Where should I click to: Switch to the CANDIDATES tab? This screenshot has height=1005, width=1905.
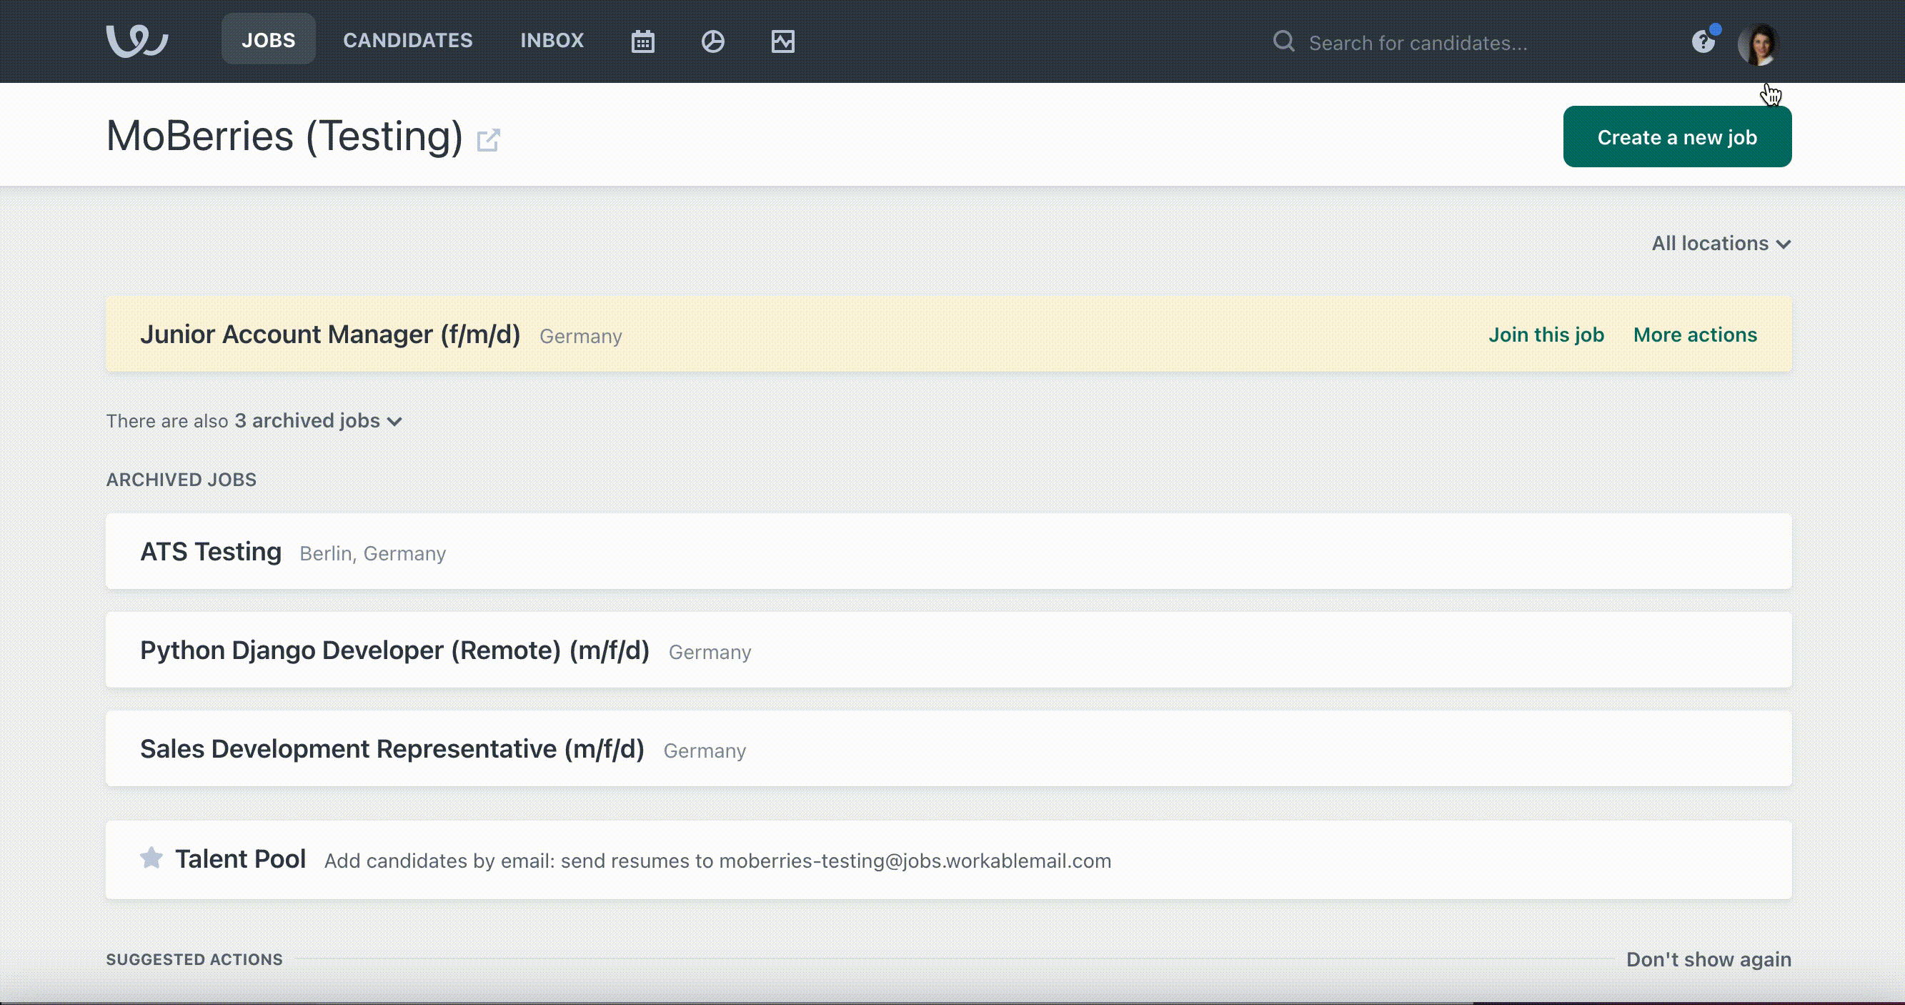click(x=407, y=40)
